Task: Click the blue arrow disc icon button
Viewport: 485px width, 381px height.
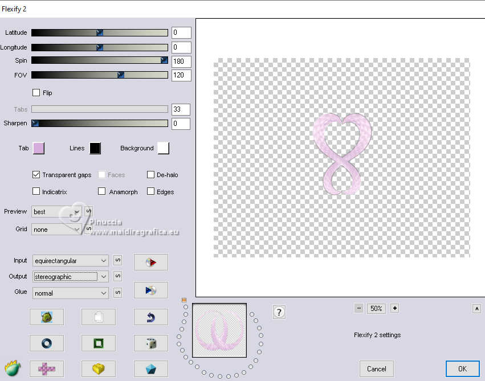Action: (151, 290)
